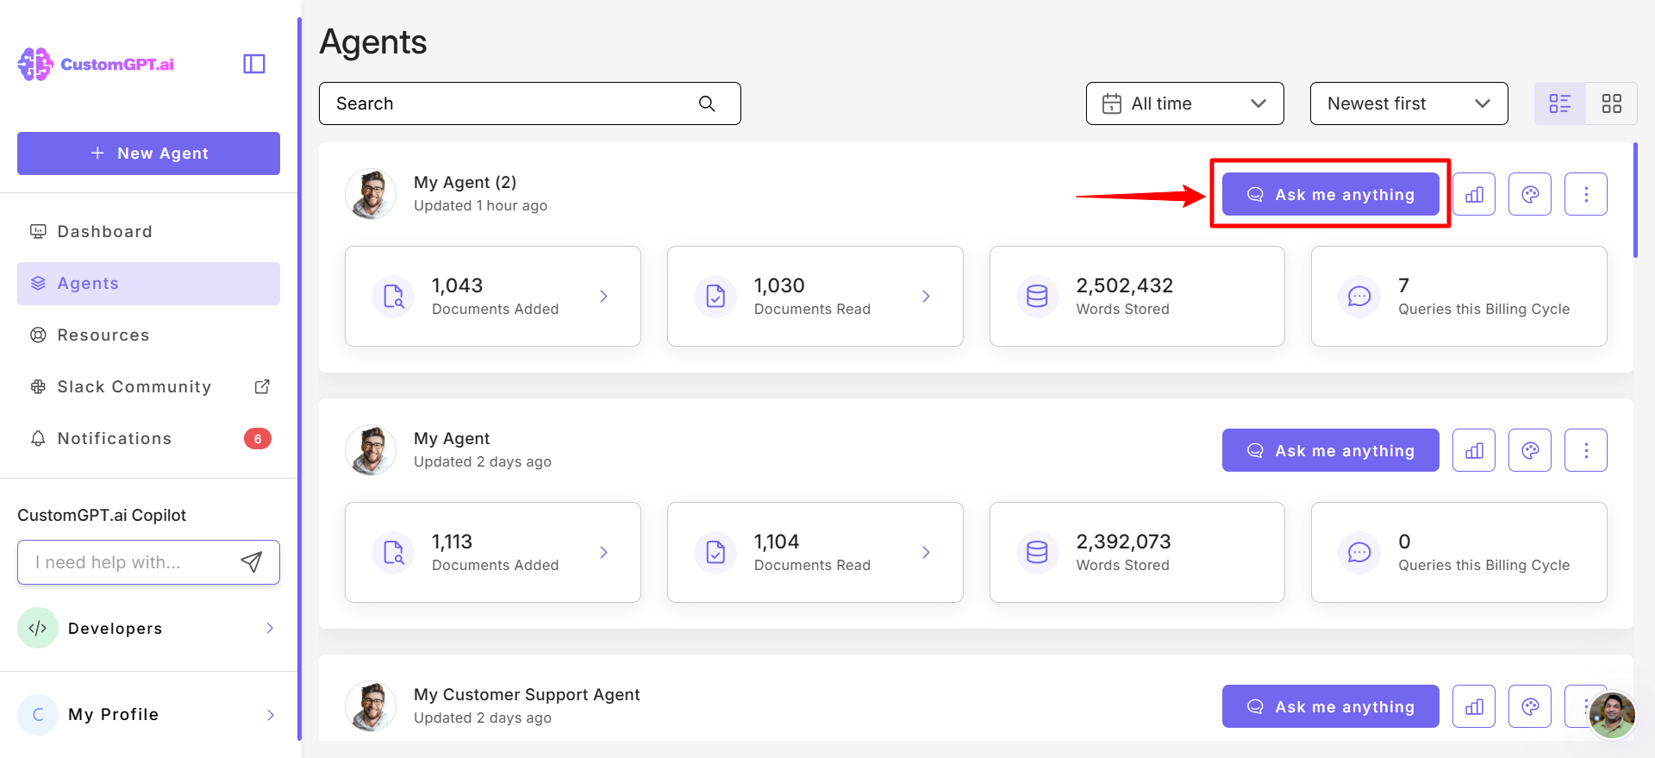Viewport: 1655px width, 758px height.
Task: Click 7 Queries this Billing Cycle card
Action: pyautogui.click(x=1459, y=297)
